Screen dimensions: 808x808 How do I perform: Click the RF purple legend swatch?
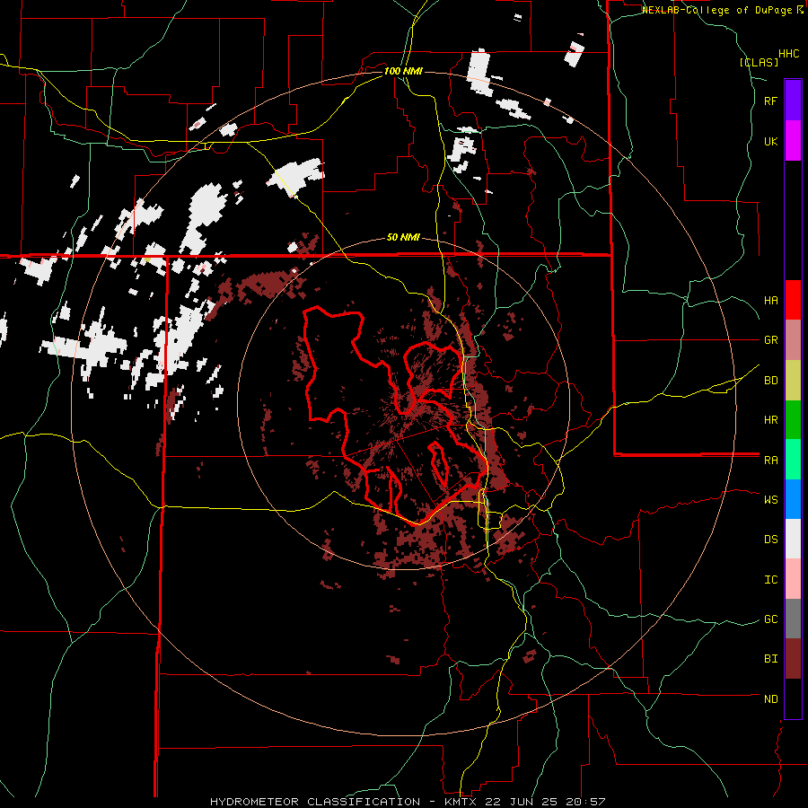click(793, 101)
